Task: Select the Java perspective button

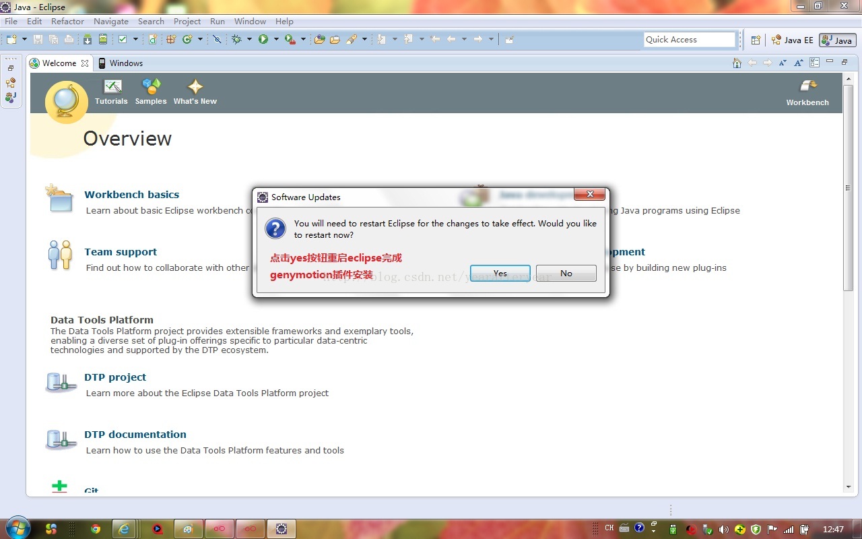Action: point(837,40)
